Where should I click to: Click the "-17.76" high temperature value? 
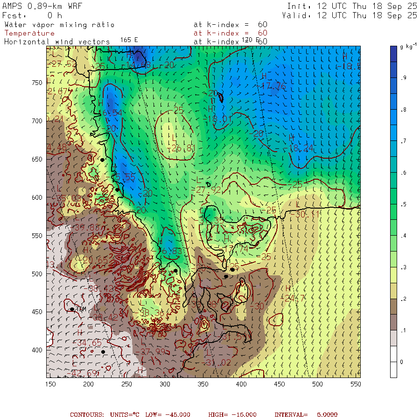point(272,86)
